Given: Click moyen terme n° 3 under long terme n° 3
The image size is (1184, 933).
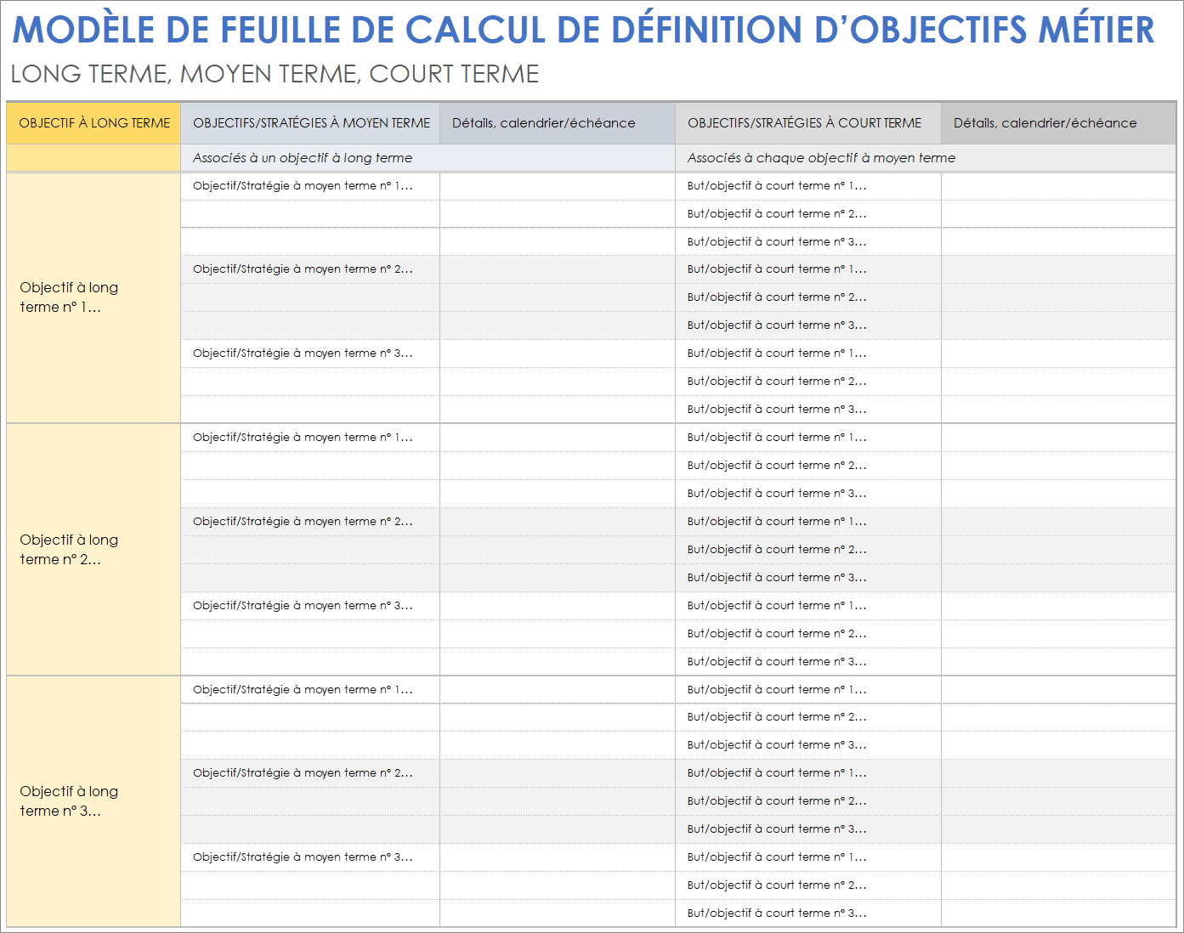Looking at the screenshot, I should (310, 857).
